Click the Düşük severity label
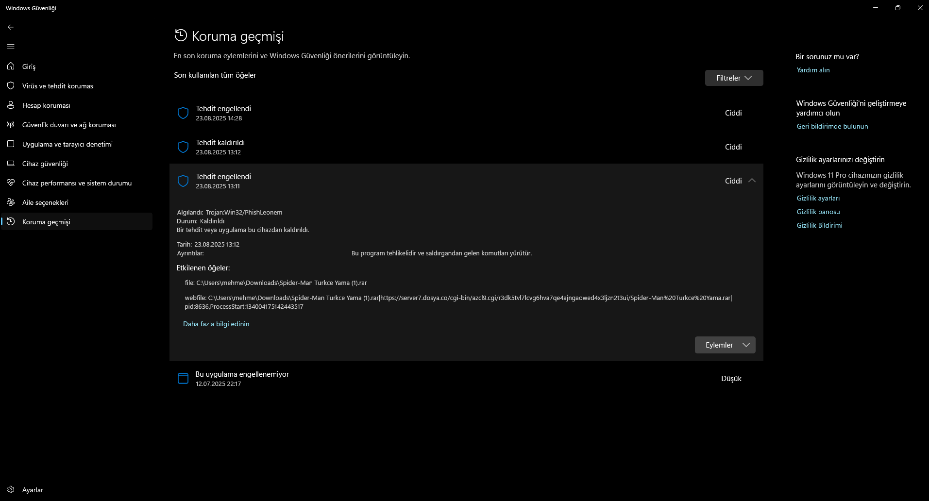Viewport: 929px width, 501px height. pos(731,379)
